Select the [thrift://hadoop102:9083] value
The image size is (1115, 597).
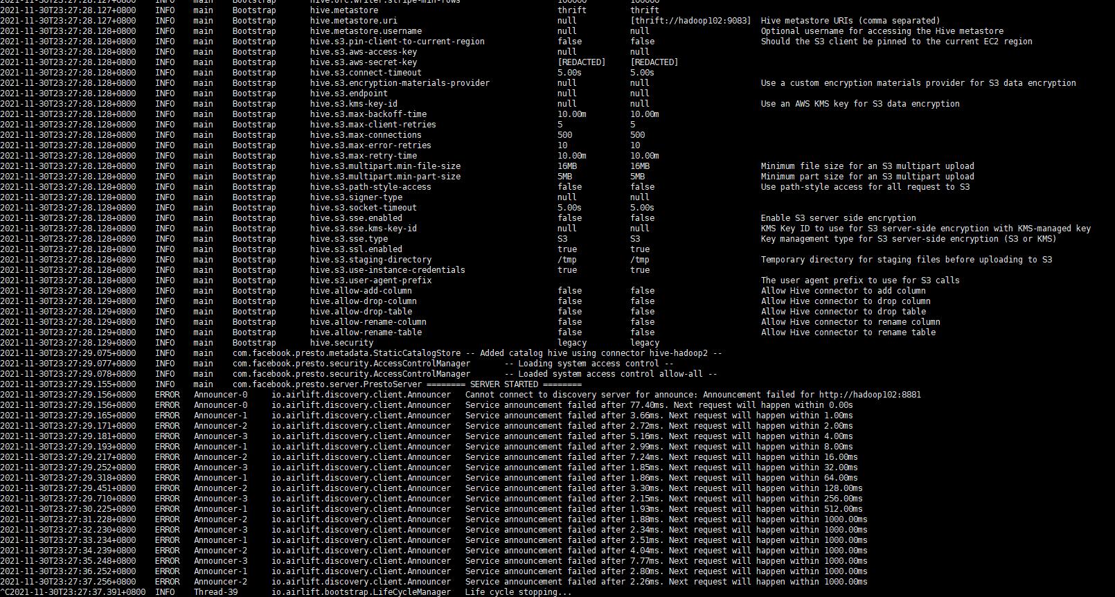(x=690, y=21)
